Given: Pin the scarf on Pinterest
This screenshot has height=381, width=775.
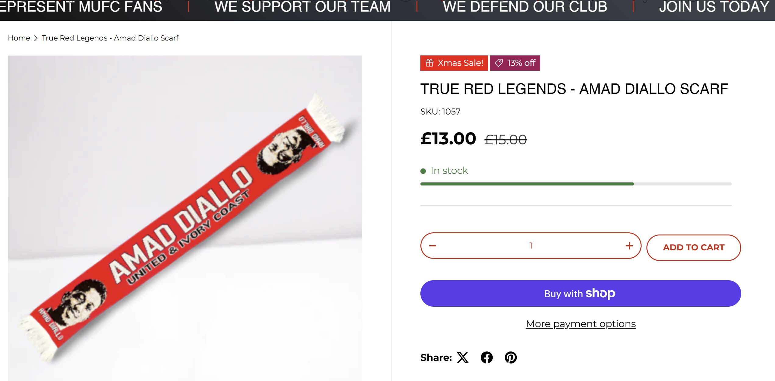Looking at the screenshot, I should [x=511, y=358].
